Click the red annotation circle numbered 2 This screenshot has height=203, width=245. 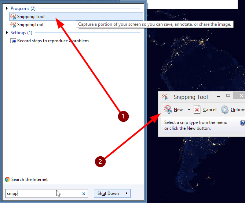coord(100,161)
